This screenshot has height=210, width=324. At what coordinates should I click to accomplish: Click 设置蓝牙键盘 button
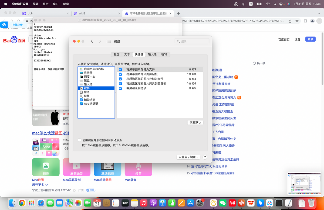coord(188,157)
